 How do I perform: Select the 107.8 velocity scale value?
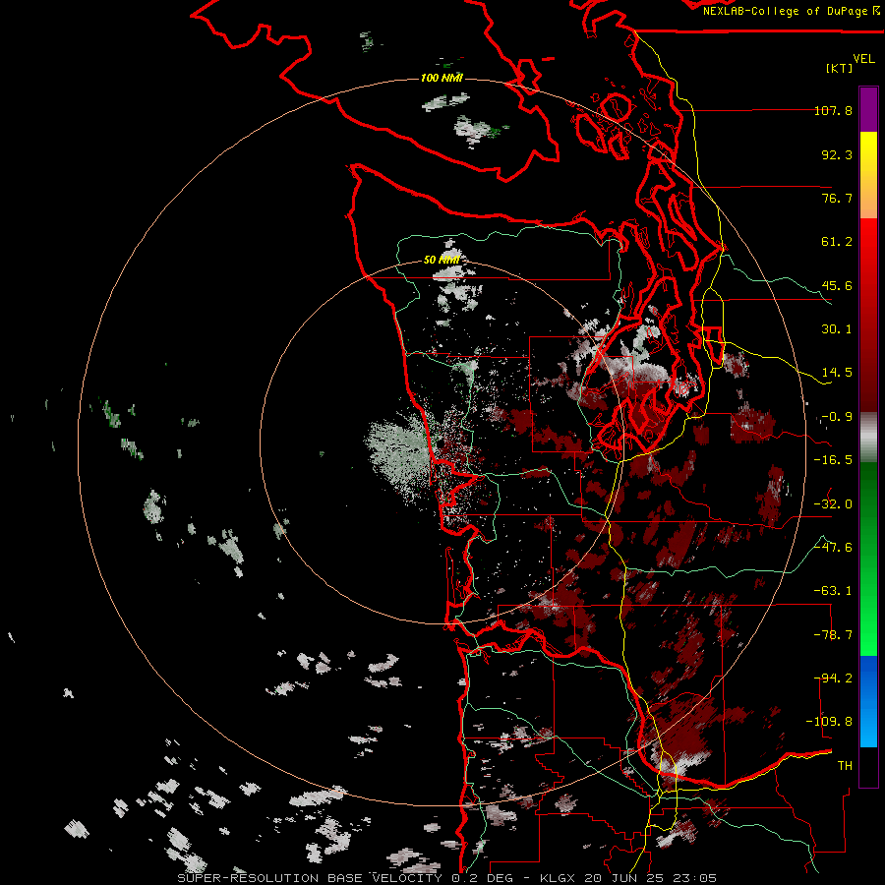pyautogui.click(x=834, y=110)
